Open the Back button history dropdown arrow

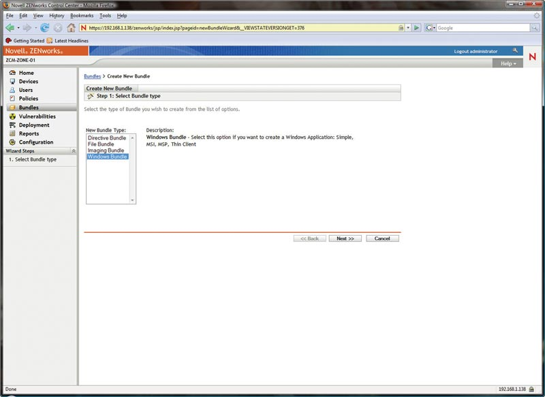(x=18, y=28)
